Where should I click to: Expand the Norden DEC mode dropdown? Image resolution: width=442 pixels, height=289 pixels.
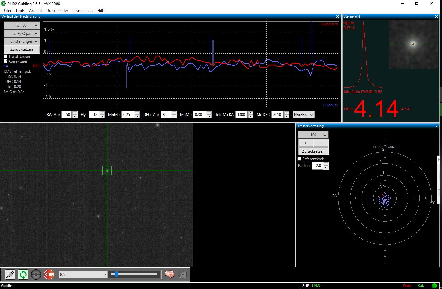(304, 115)
